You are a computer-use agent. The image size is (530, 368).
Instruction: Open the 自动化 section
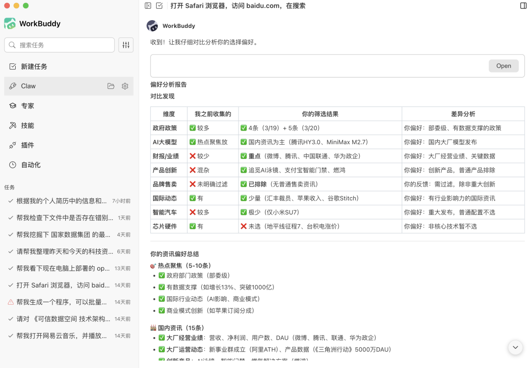(30, 165)
